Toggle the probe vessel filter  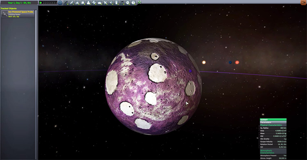72,3
